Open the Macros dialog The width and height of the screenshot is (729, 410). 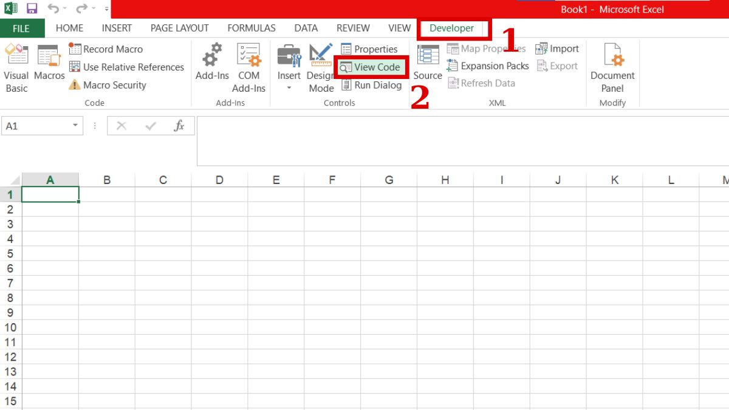coord(49,63)
